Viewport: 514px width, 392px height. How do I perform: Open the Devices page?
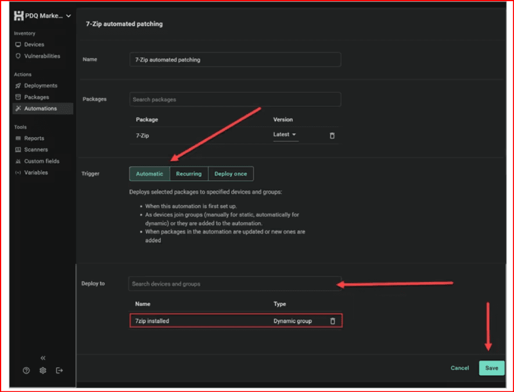[x=34, y=45]
